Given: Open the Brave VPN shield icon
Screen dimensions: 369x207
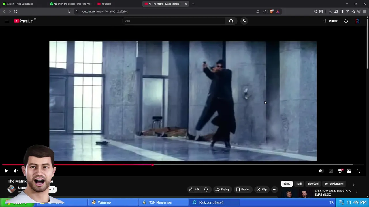Looking at the screenshot, I should click(x=359, y=11).
